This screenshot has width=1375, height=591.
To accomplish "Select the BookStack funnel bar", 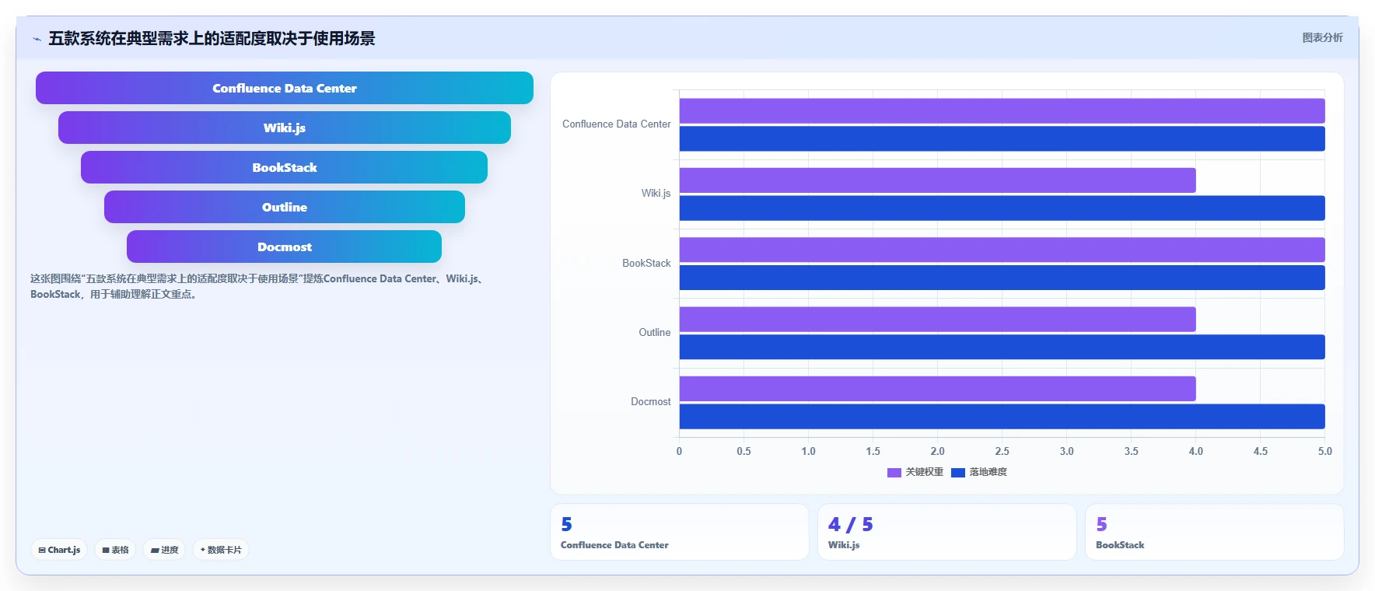I will tap(285, 167).
